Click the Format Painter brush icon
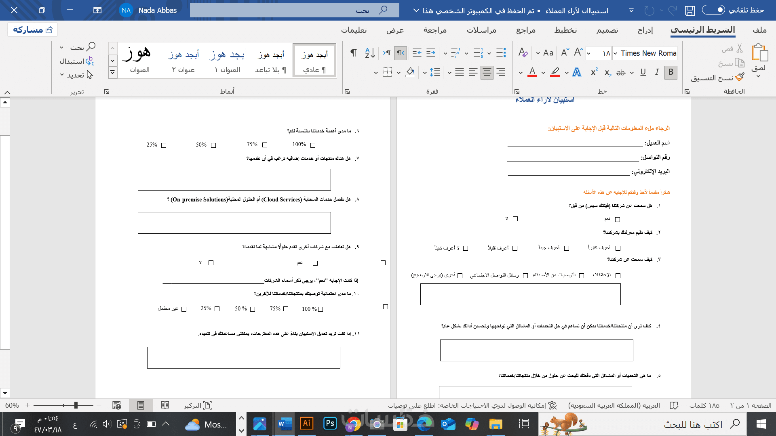 [x=740, y=78]
